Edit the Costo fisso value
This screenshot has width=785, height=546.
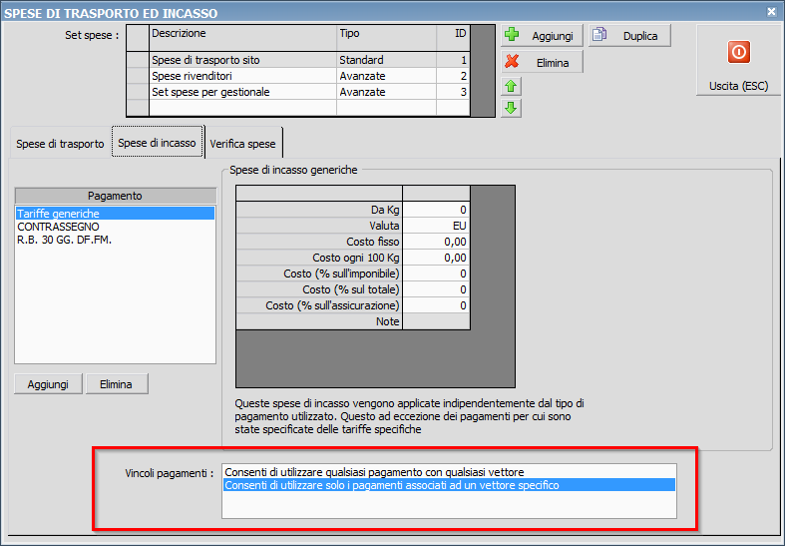click(x=436, y=242)
